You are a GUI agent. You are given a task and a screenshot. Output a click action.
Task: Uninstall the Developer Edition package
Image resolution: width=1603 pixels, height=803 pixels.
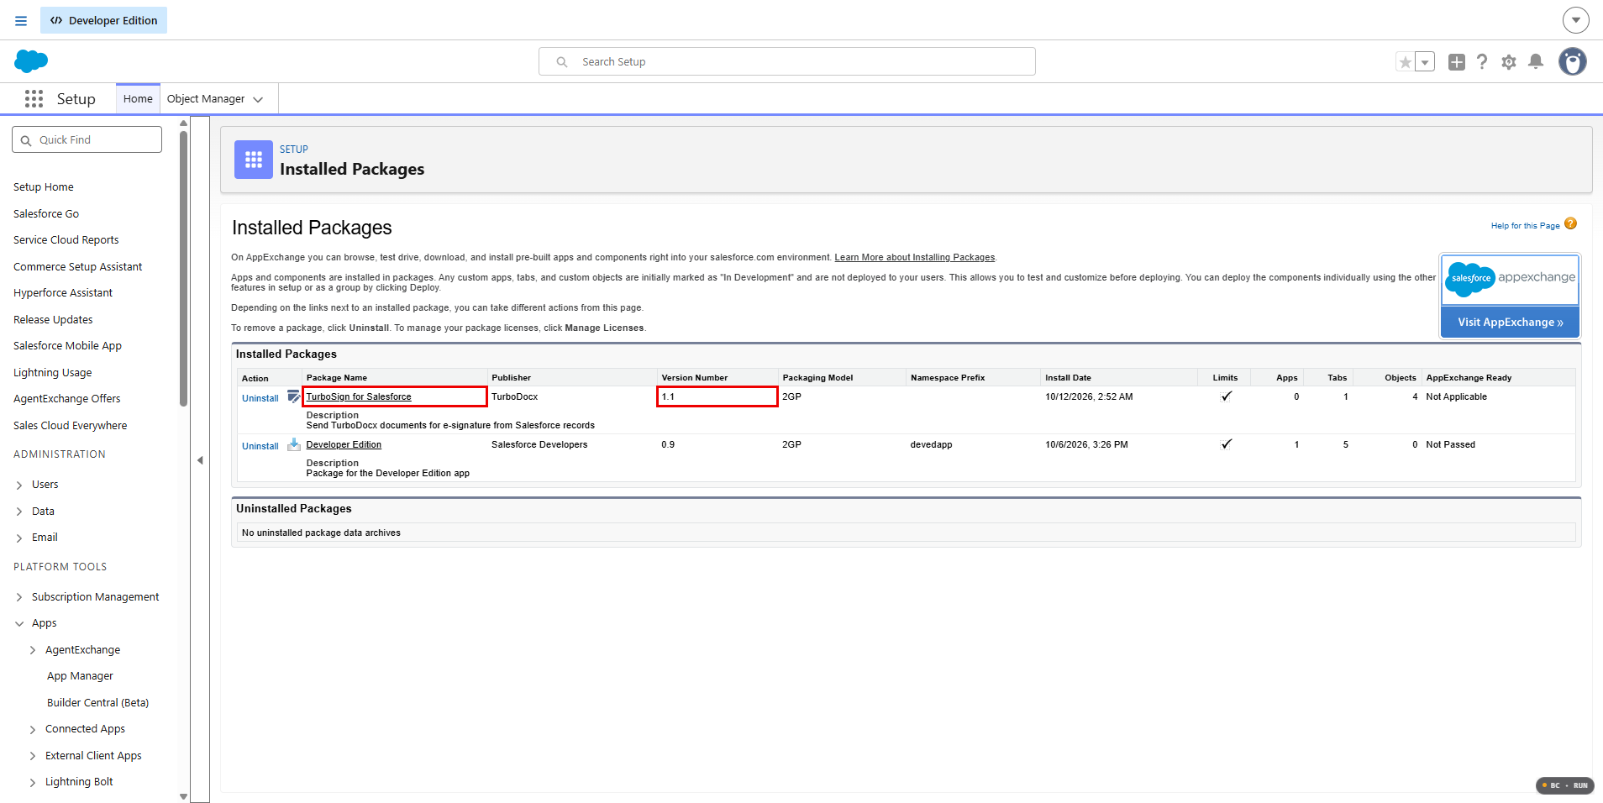pos(260,446)
